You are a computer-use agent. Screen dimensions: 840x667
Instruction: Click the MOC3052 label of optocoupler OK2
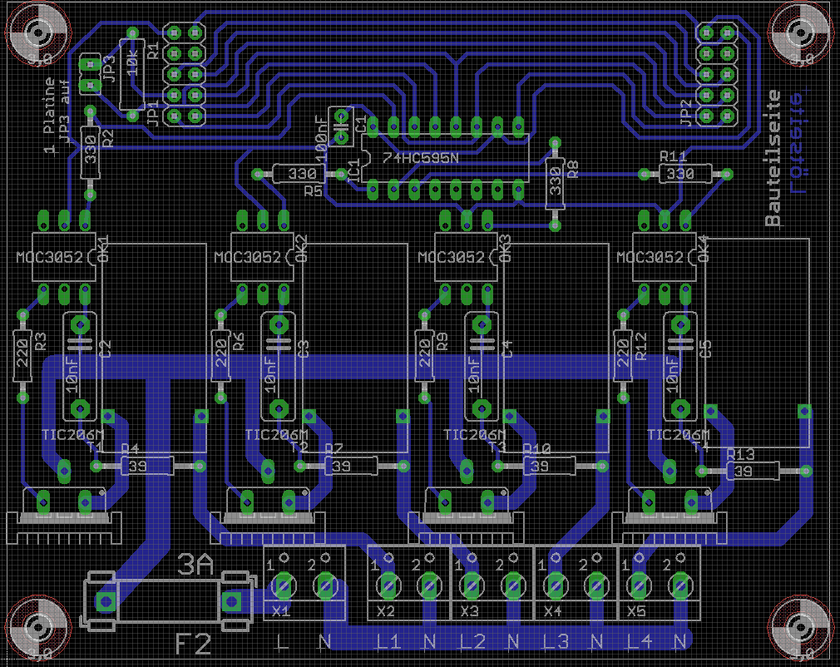[248, 257]
